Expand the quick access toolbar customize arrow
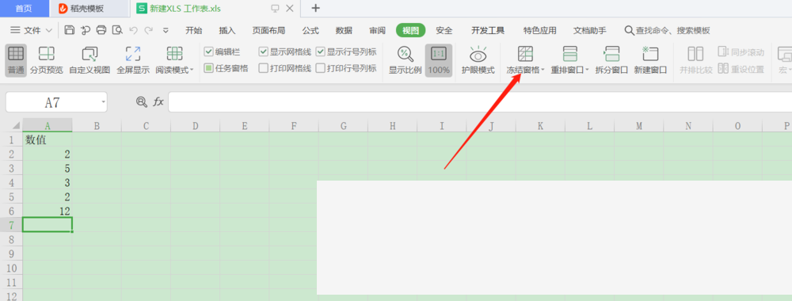Viewport: 792px width, 301px height. (166, 30)
